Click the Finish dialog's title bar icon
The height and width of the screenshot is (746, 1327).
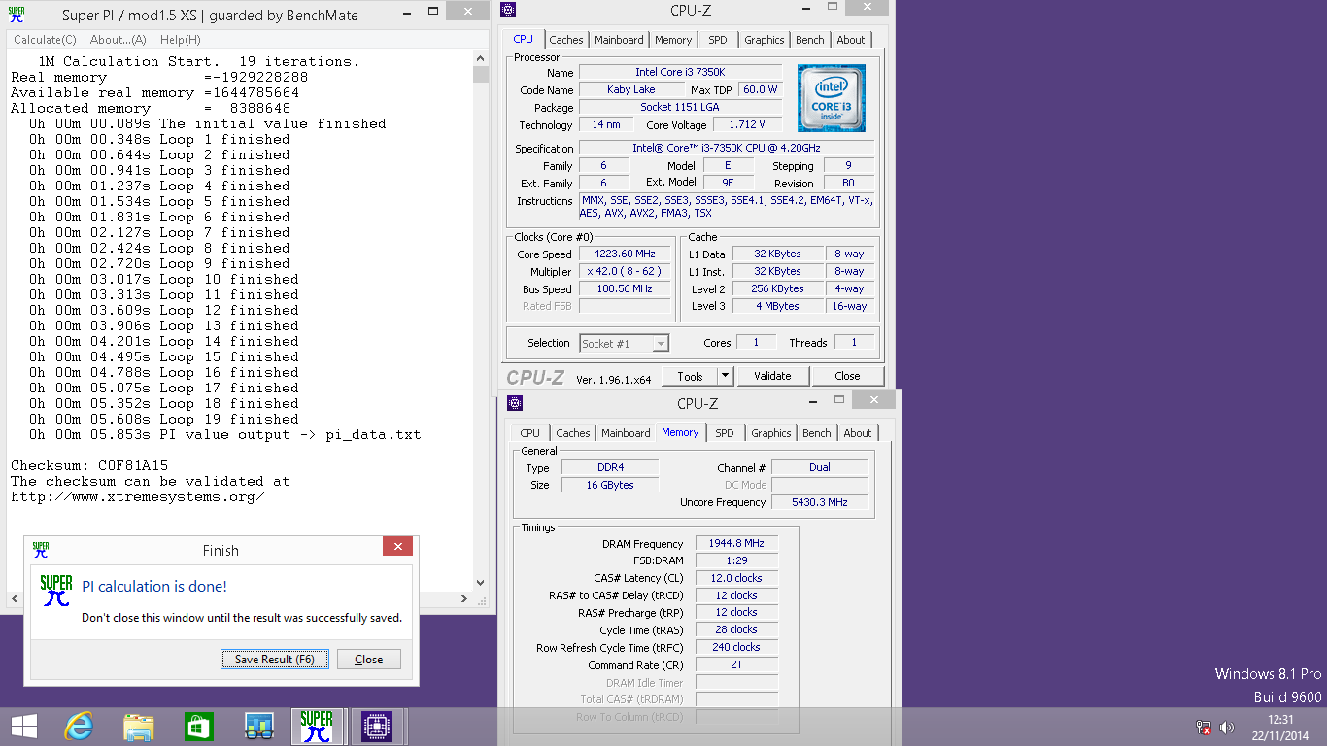click(40, 550)
